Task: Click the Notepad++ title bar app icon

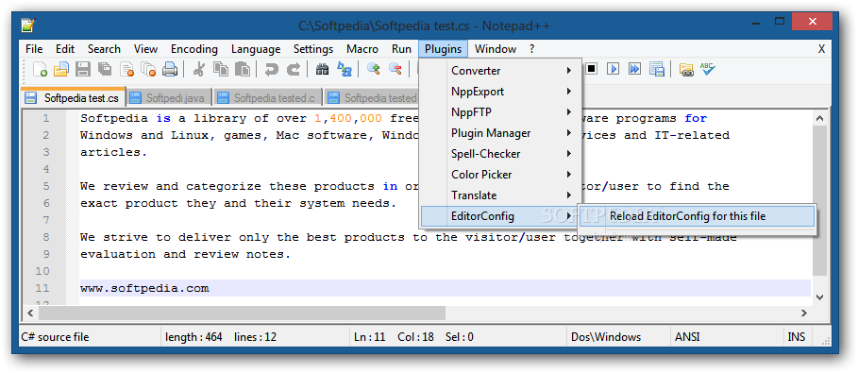Action: pos(28,25)
